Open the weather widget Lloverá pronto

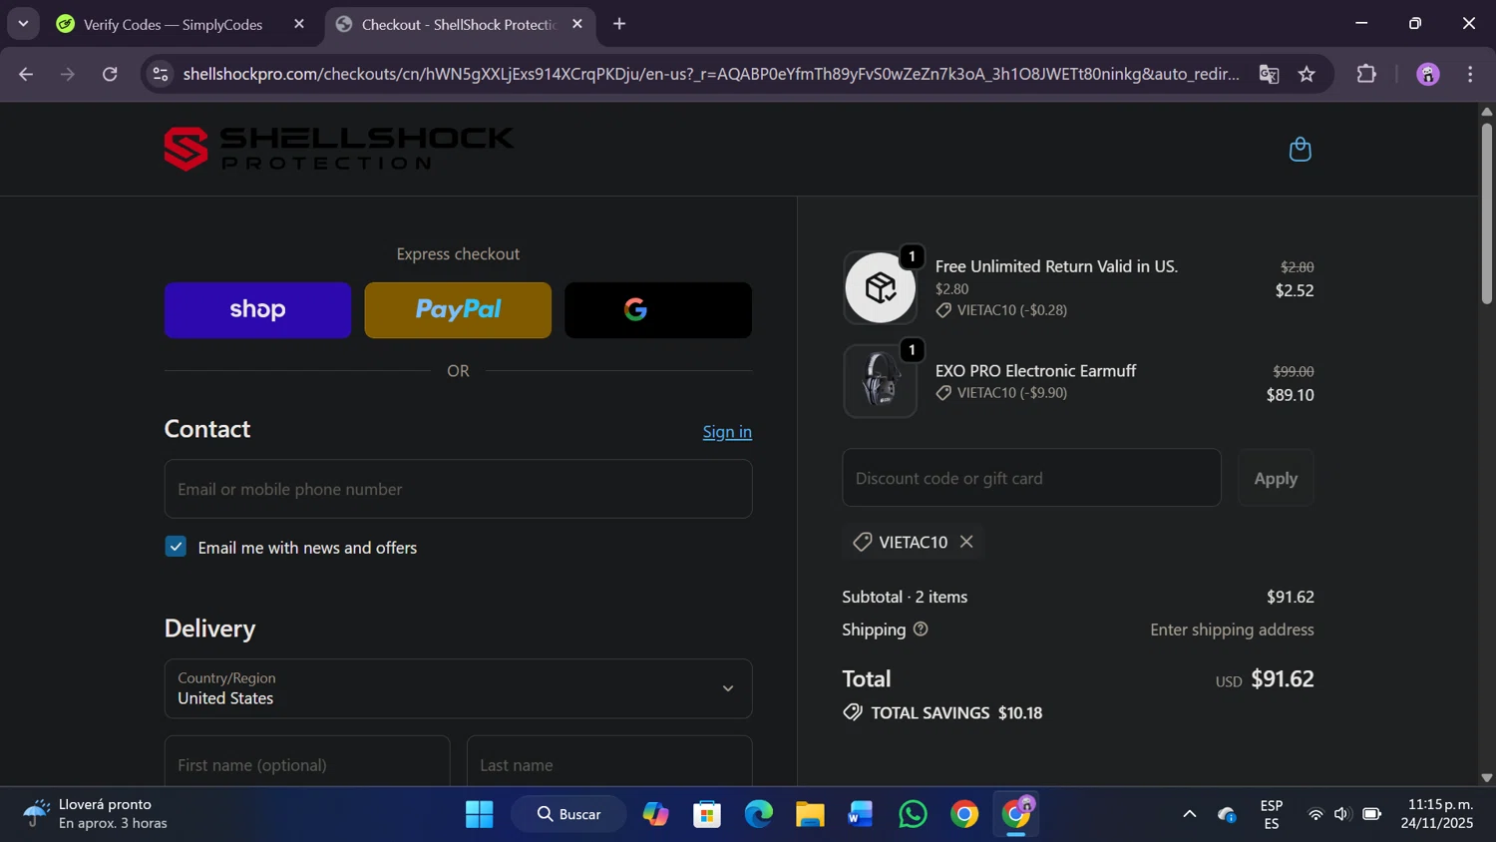97,814
